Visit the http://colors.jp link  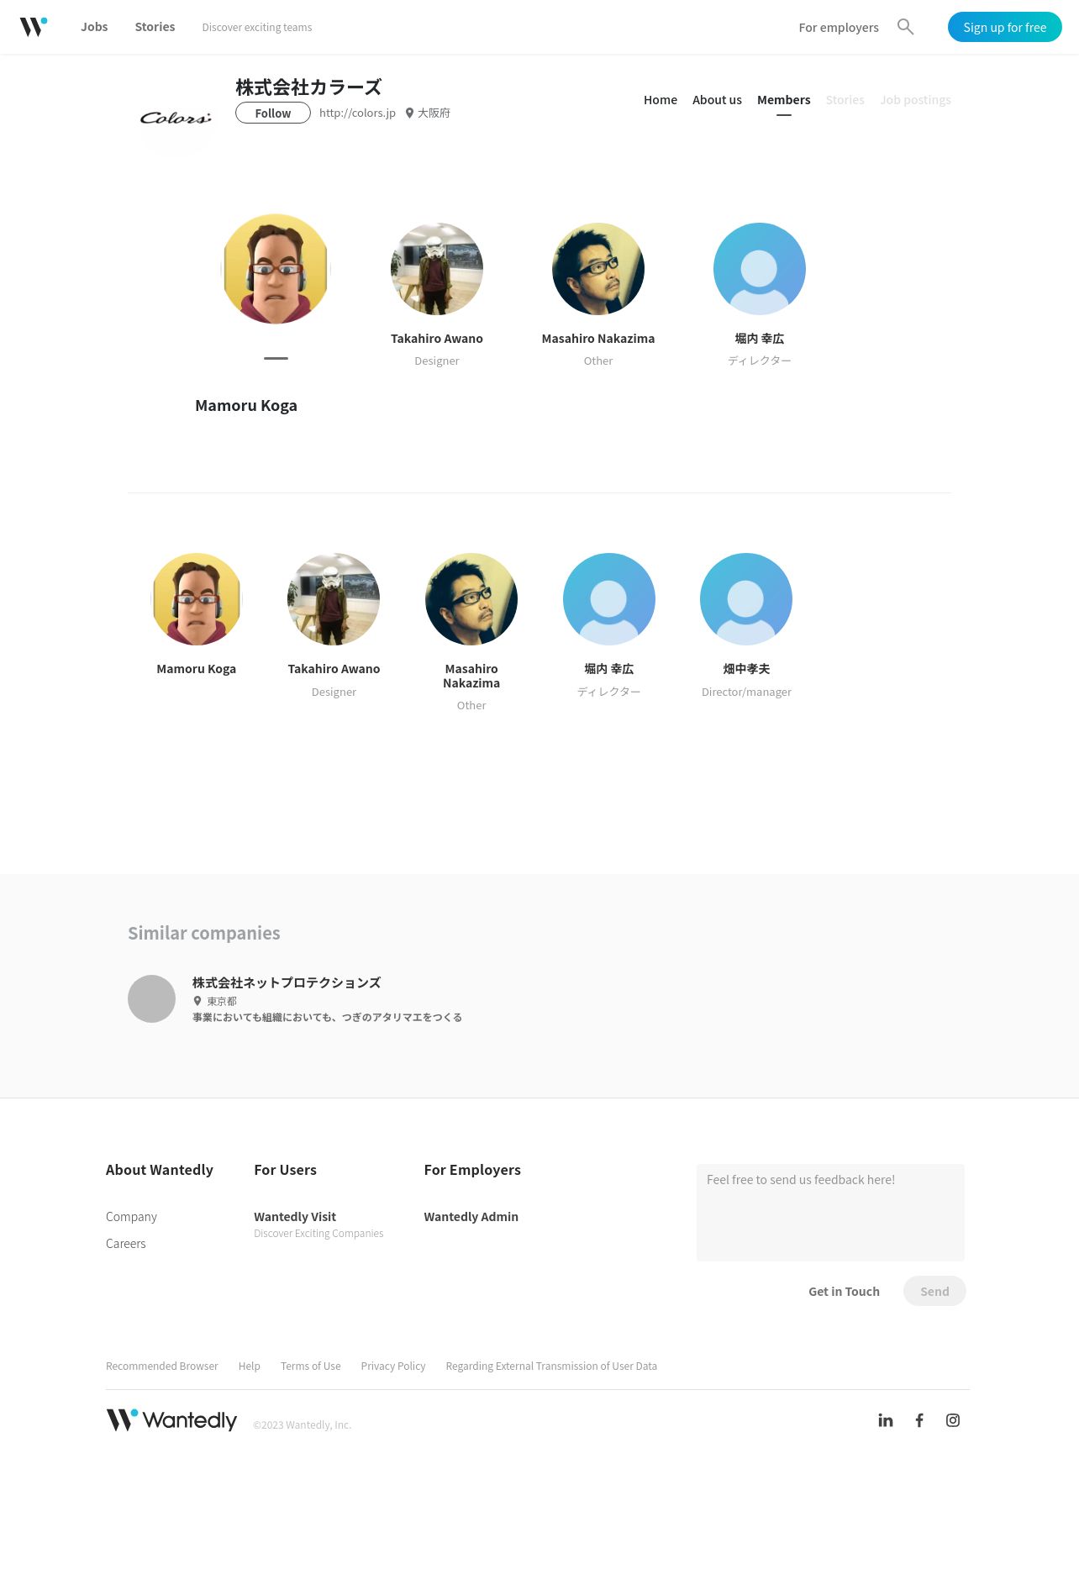[x=357, y=113]
